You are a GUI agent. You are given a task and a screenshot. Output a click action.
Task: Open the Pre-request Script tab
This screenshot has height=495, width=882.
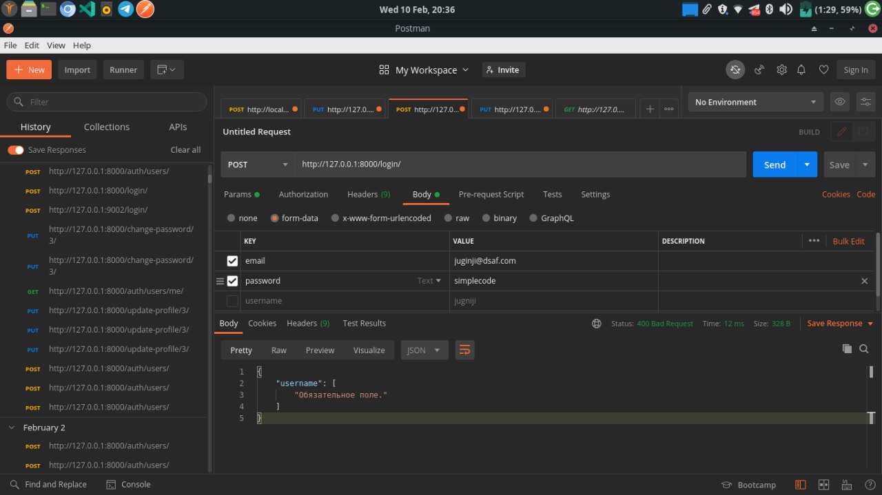tap(491, 194)
